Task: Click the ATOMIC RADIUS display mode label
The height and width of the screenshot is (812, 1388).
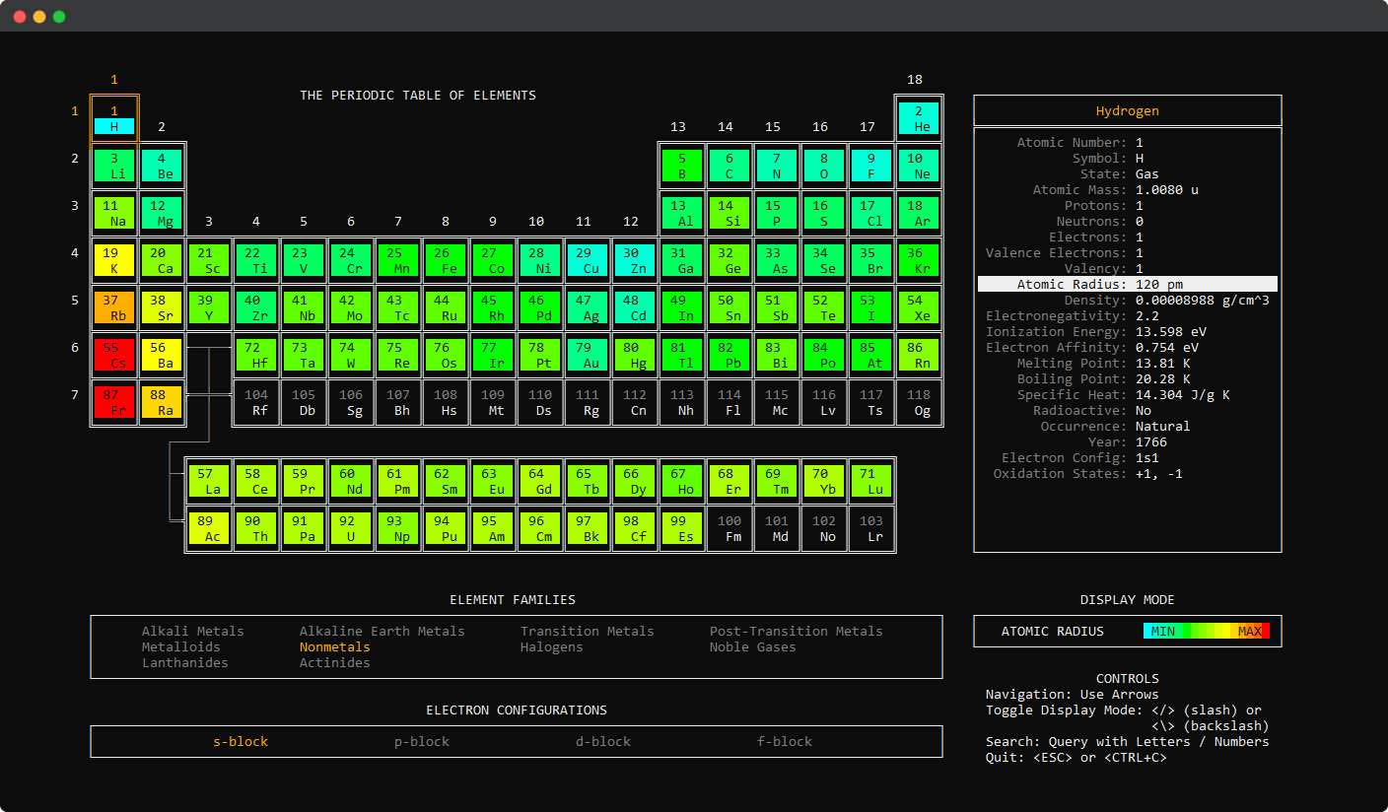Action: [x=1053, y=631]
